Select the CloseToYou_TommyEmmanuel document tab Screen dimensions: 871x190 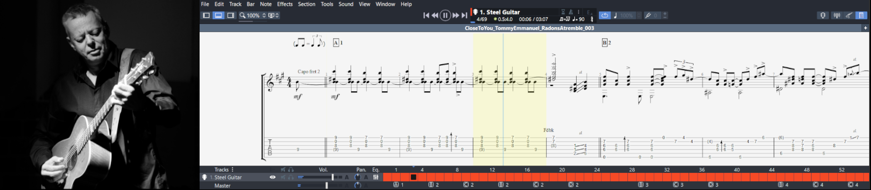click(x=529, y=28)
